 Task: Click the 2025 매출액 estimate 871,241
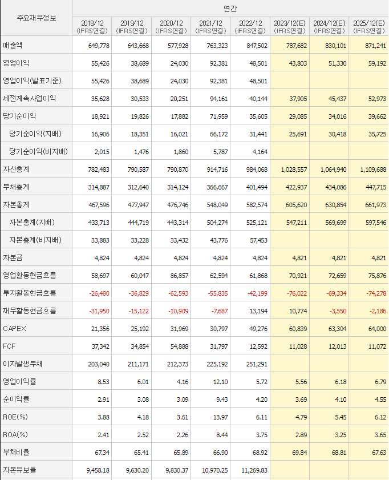(x=375, y=46)
